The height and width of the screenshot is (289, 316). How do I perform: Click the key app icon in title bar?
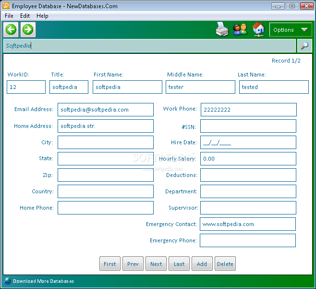click(6, 6)
